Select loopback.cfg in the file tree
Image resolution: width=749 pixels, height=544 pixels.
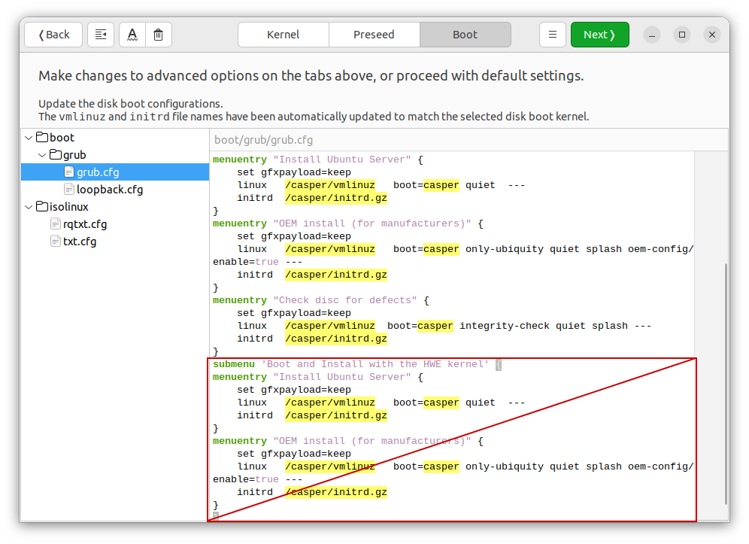pyautogui.click(x=111, y=189)
